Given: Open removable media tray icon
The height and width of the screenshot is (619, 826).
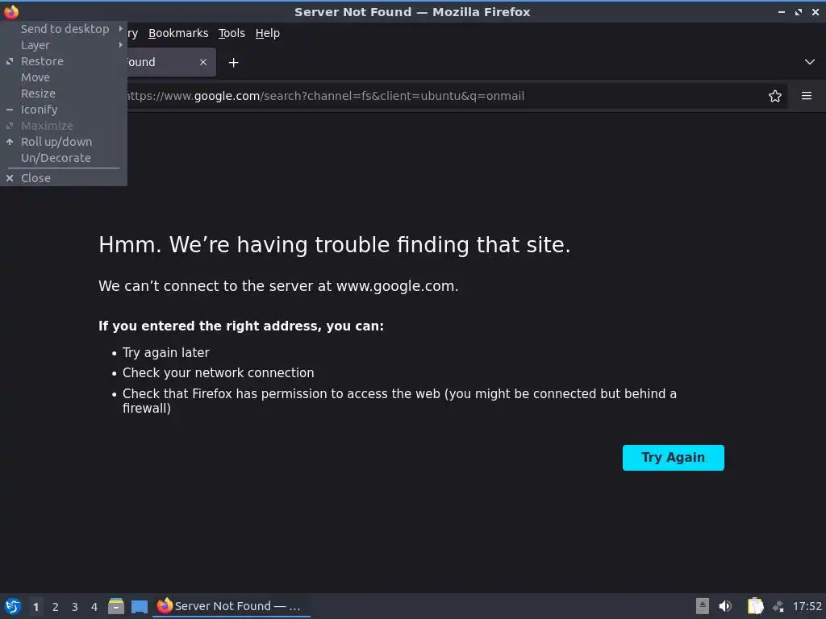Looking at the screenshot, I should [x=703, y=606].
